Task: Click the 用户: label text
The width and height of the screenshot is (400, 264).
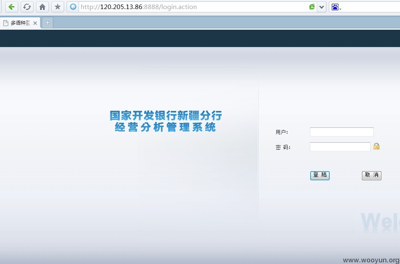Action: [x=282, y=132]
